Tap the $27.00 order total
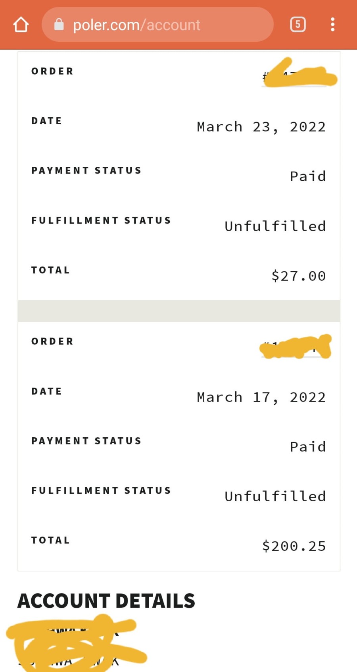Viewport: 357px width, 672px height. pos(298,276)
